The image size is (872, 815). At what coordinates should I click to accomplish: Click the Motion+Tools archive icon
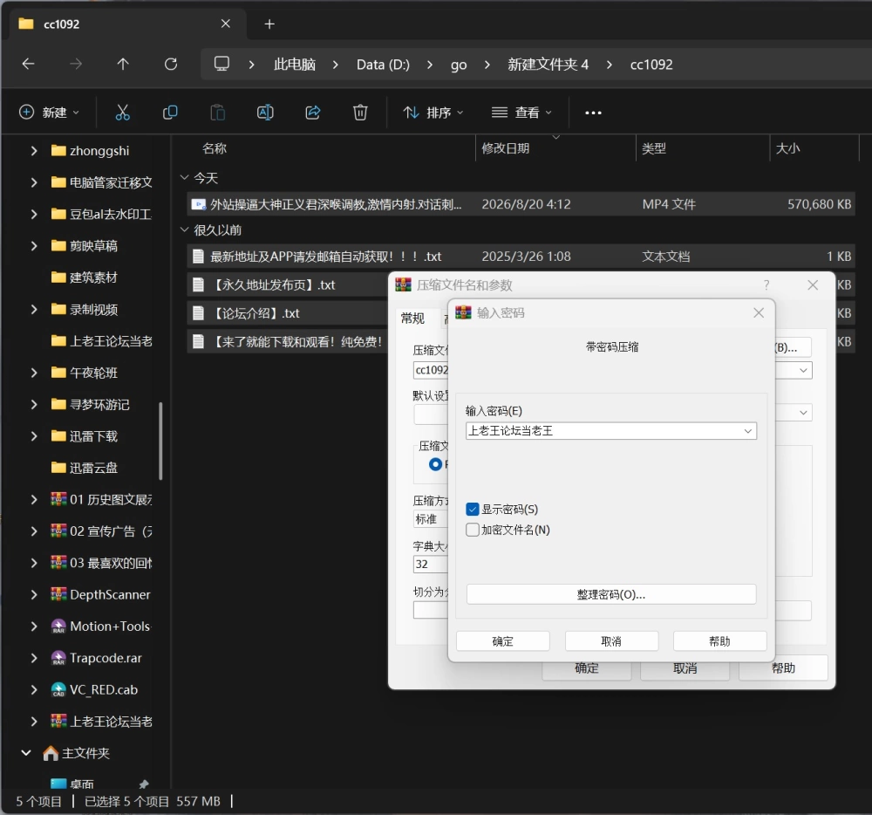point(58,626)
